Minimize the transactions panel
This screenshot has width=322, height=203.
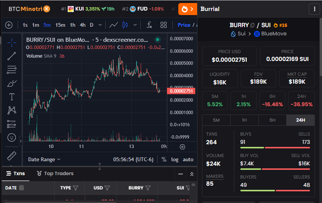pos(181,174)
